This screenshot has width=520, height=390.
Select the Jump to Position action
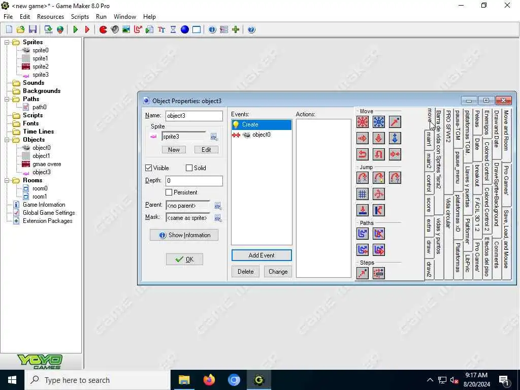[x=363, y=177]
